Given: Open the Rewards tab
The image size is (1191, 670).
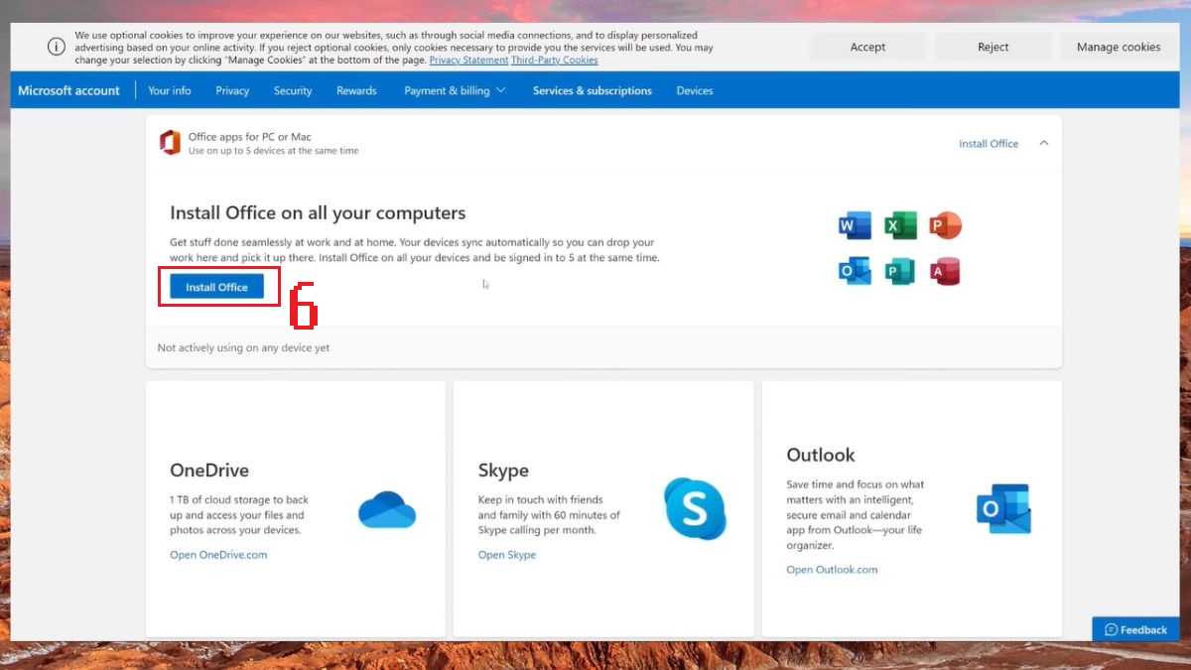Looking at the screenshot, I should (x=356, y=90).
